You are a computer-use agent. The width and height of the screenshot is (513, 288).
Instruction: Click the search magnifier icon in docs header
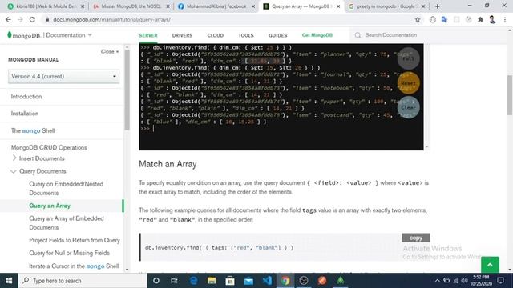point(358,35)
